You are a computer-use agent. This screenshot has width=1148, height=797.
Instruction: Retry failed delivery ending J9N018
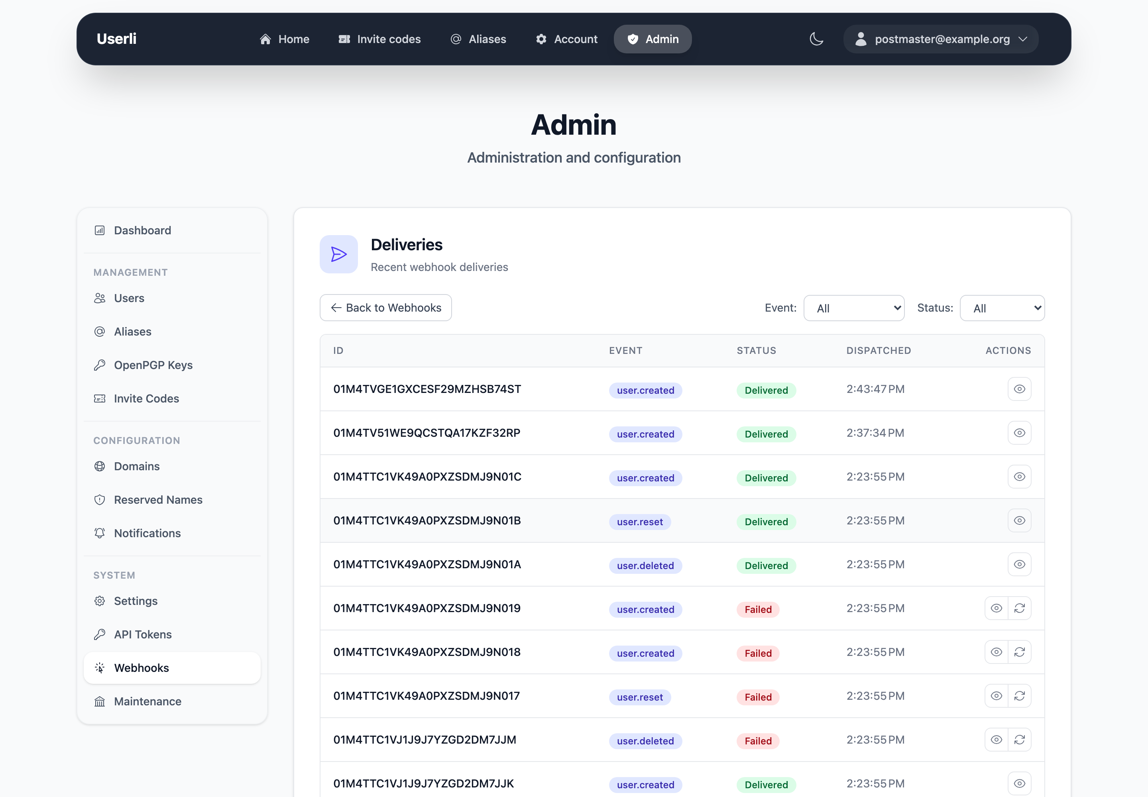(1020, 652)
